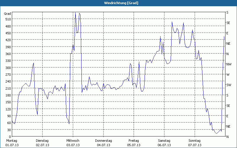Click the 30 y-axis value
Image resolution: width=237 pixels, height=148 pixels.
[9, 130]
